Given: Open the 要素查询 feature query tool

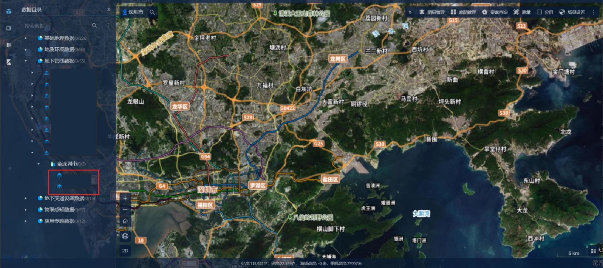Looking at the screenshot, I should pos(495,12).
